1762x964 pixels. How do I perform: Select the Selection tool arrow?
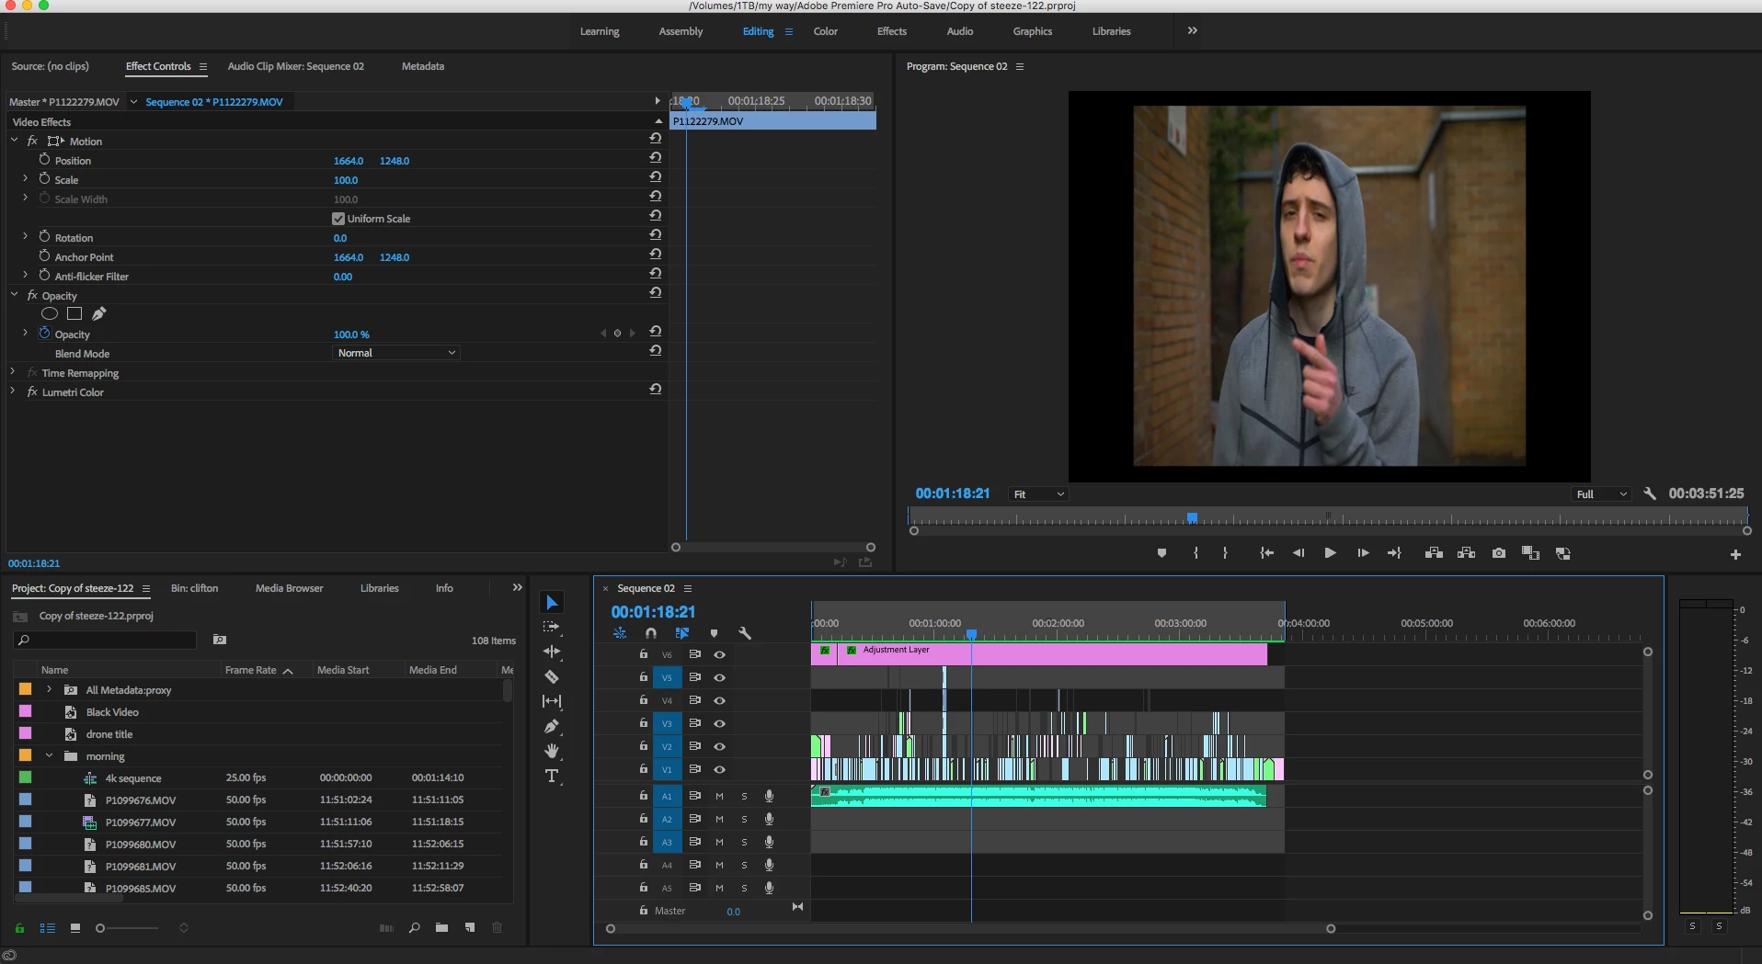pos(552,603)
